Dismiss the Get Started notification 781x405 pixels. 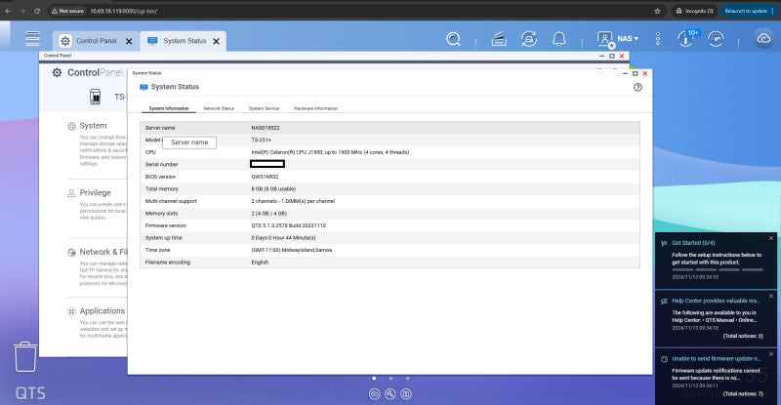[x=771, y=238]
